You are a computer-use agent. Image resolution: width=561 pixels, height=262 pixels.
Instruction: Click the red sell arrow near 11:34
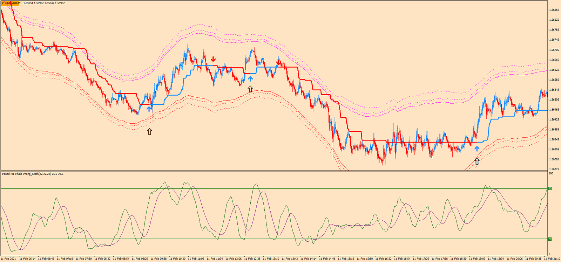tap(213, 59)
